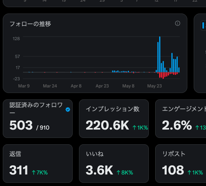Open info icon on フォローの推移 chart
The image size is (206, 186).
click(x=177, y=23)
